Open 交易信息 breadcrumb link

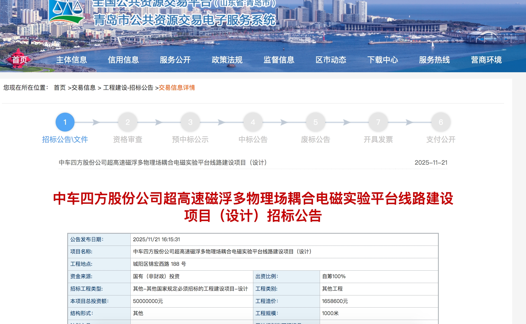(x=84, y=88)
